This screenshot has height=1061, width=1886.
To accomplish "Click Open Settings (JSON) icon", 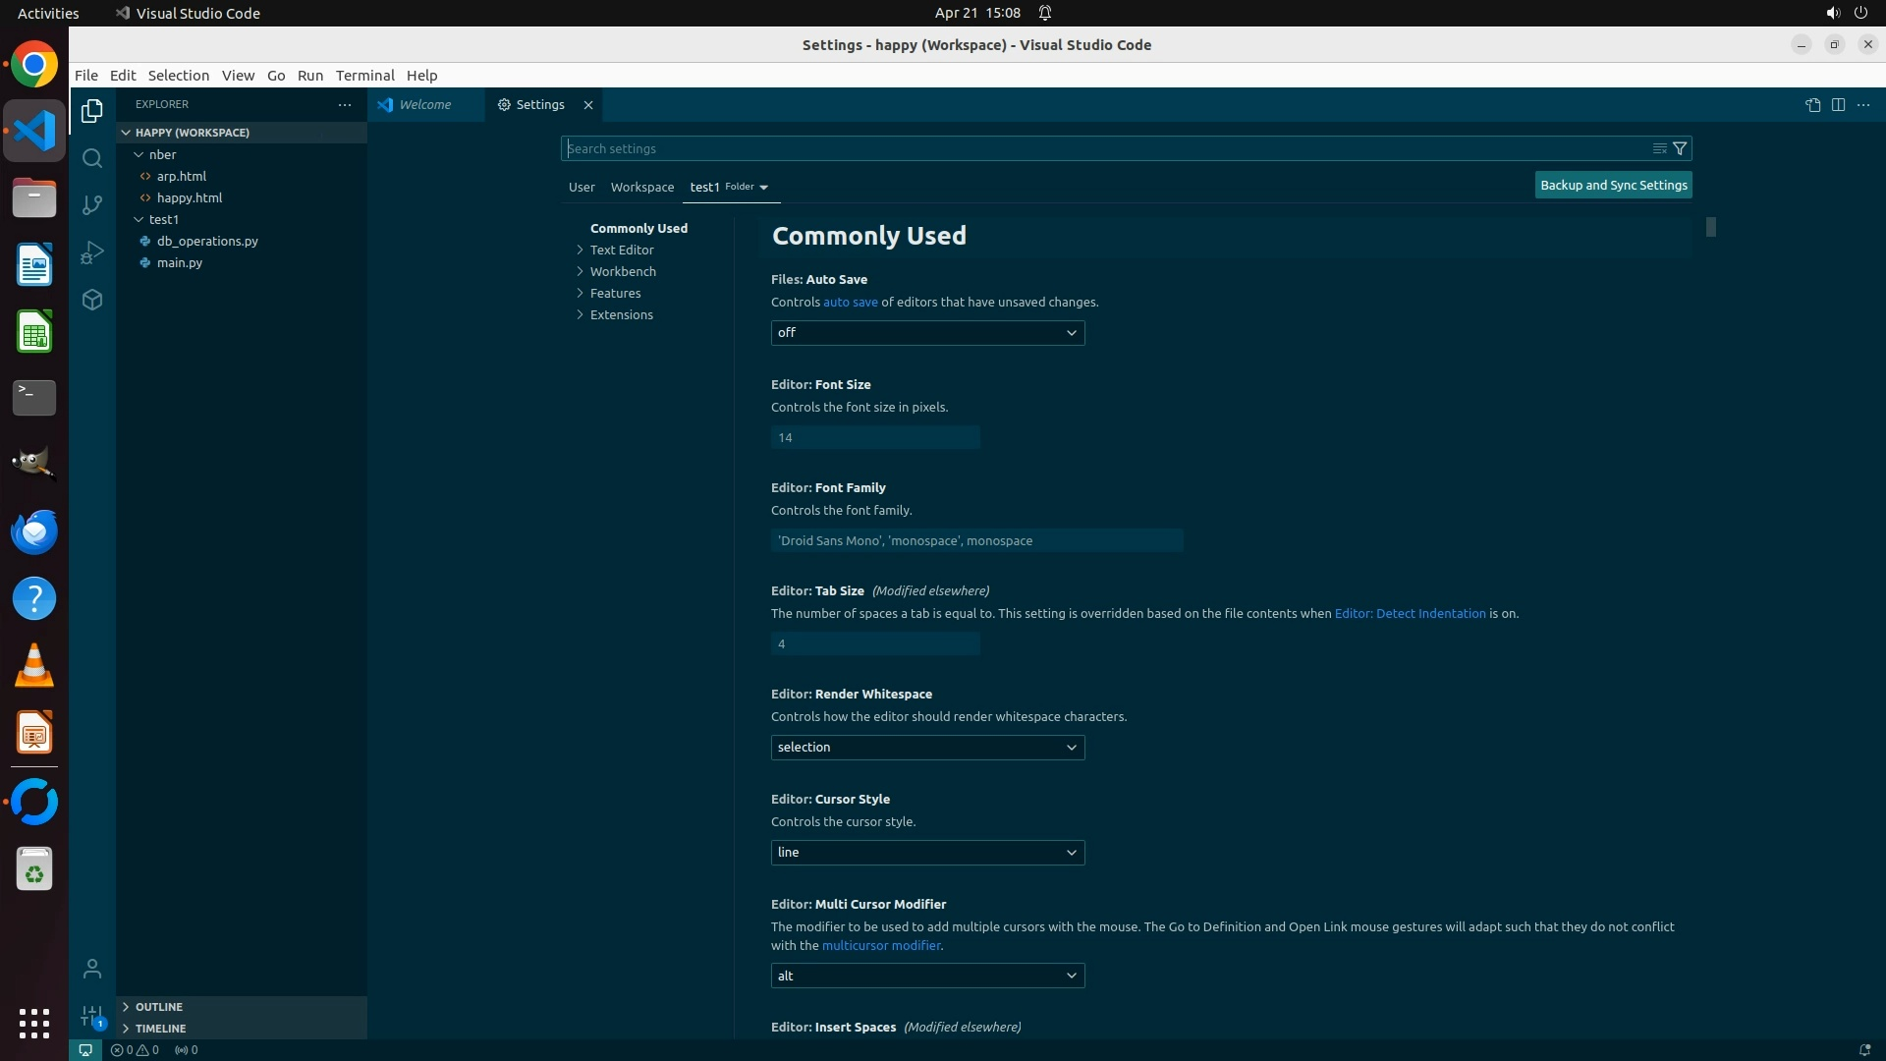I will coord(1812,105).
